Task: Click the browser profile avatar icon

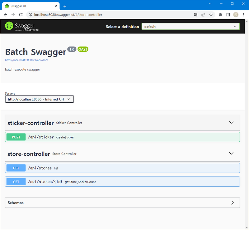Action: coord(236,14)
